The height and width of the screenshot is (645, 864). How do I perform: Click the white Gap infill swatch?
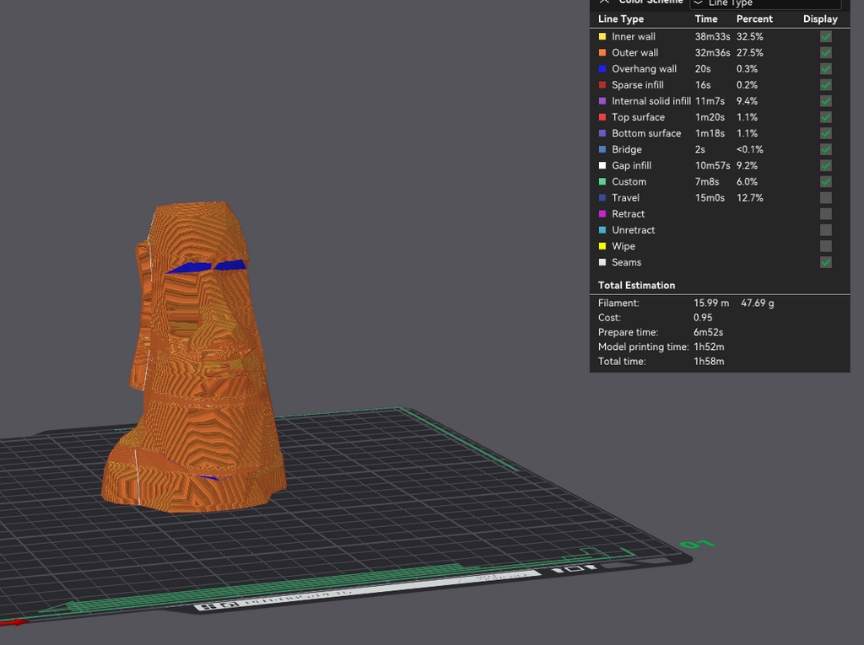(x=602, y=165)
